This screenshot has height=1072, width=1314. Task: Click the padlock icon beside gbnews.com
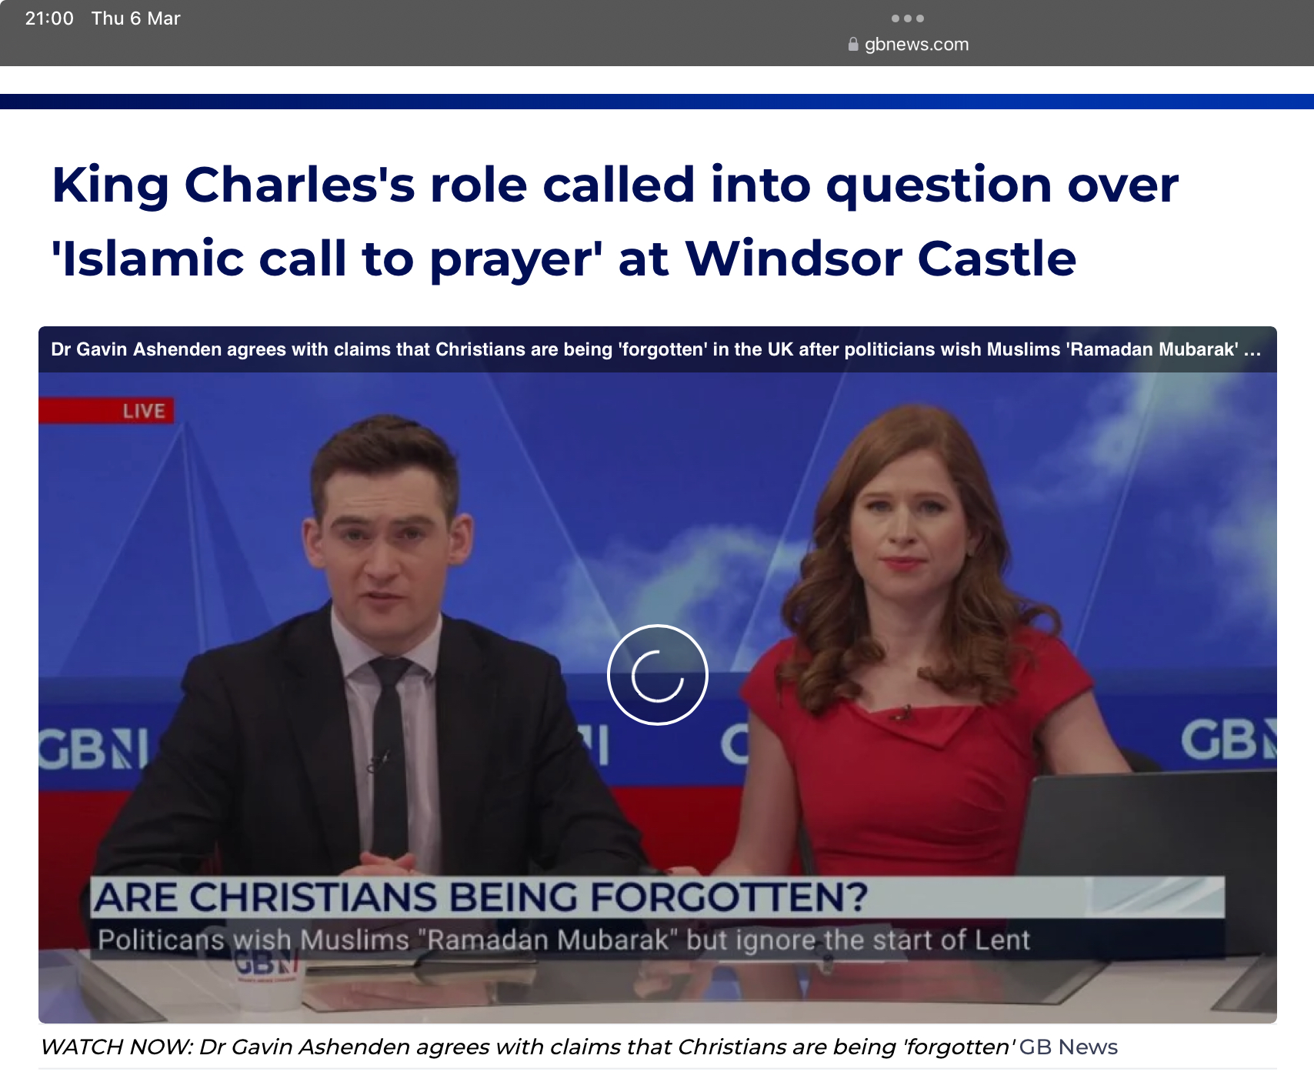pyautogui.click(x=852, y=45)
